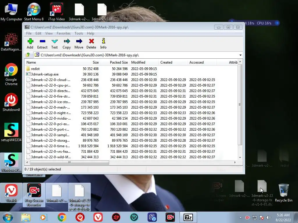Click the Add toolbar icon in 7-Zip
Screen dimensions: 298x223
30,44
